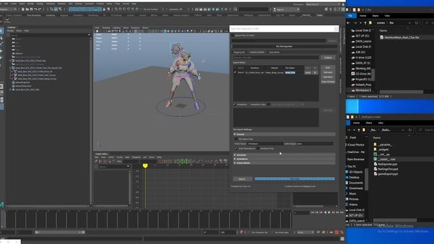This screenshot has width=434, height=244.
Task: Click the lock selection icon in status line
Action: 104,9
